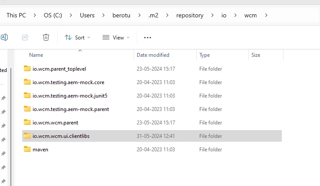The width and height of the screenshot is (320, 186).
Task: Expand chevron after OS (C:)
Action: tap(71, 15)
